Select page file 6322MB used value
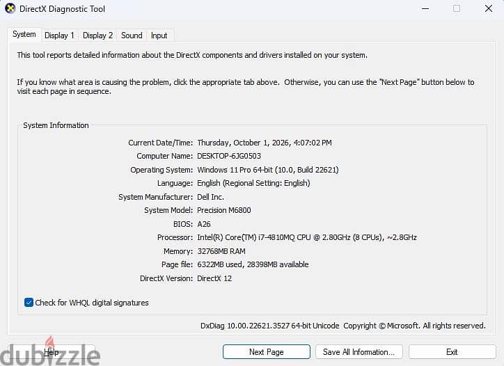 coord(253,264)
